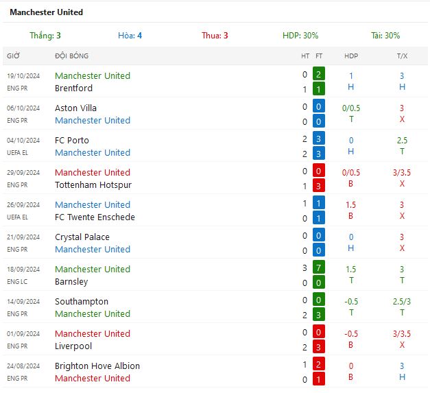Click Manchester United in the Tottenham match
This screenshot has height=393, width=430.
tap(93, 173)
